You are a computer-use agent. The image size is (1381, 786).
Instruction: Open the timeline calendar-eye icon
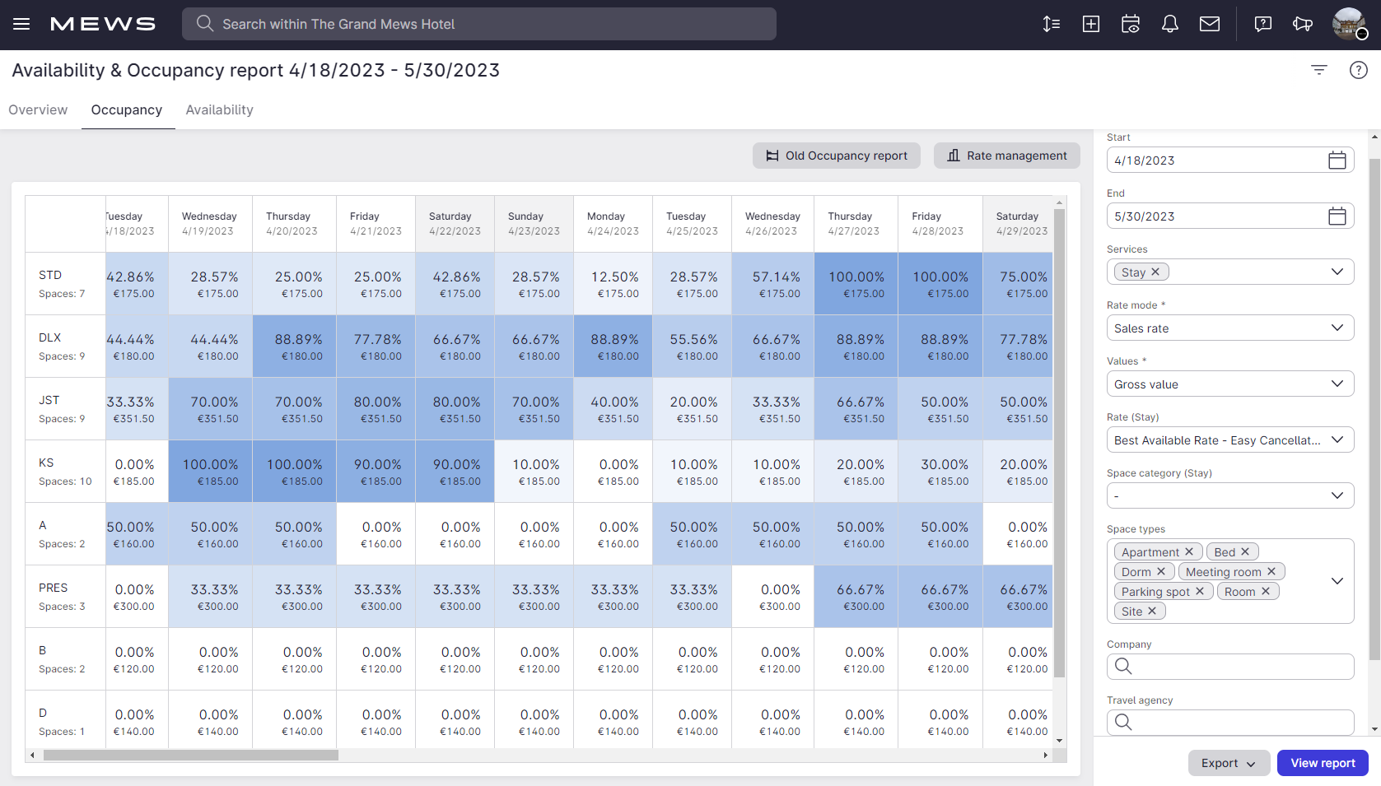[x=1131, y=24]
